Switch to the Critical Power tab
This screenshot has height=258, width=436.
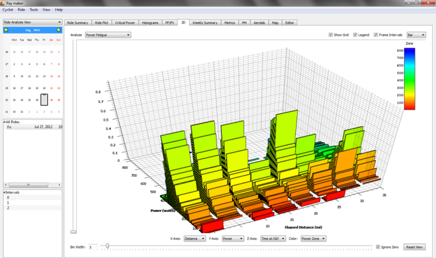click(125, 23)
